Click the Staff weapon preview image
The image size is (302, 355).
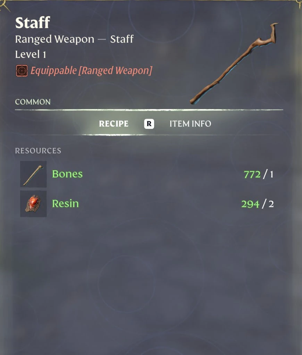[234, 64]
